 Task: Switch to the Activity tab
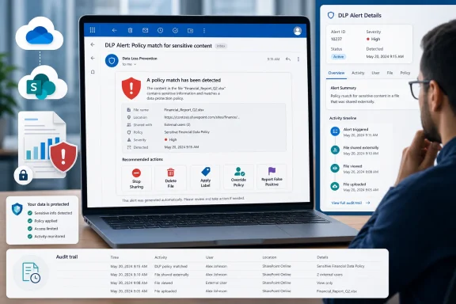tap(358, 73)
